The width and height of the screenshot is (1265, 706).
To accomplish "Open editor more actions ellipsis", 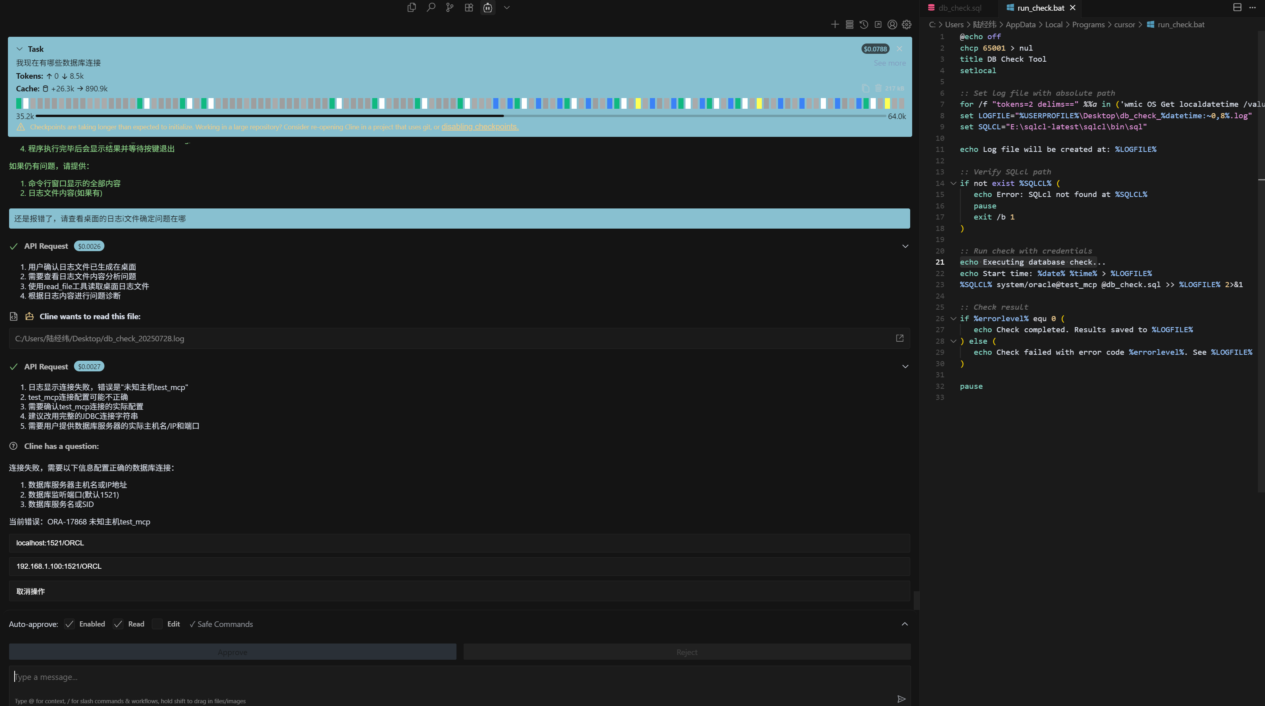I will [1252, 8].
